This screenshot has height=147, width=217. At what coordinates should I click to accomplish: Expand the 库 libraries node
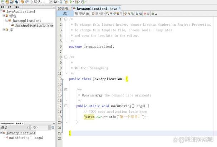point(4,29)
